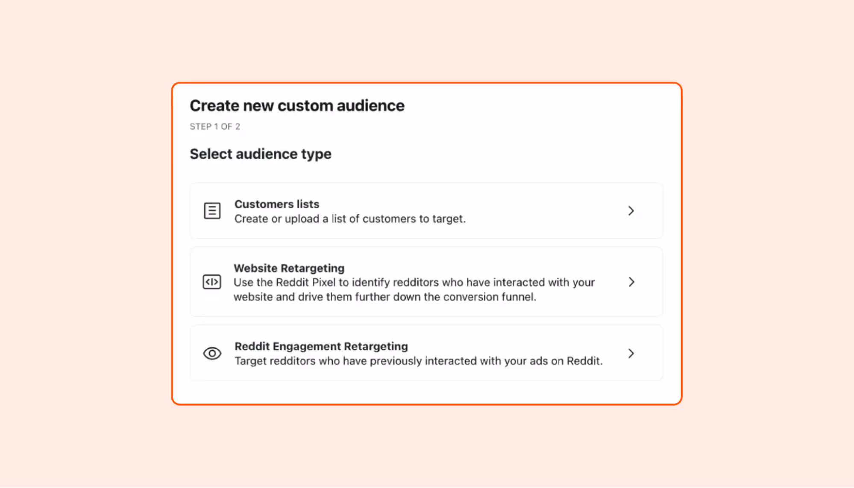The width and height of the screenshot is (854, 488).
Task: Expand Reddit Engagement Retargeting with its chevron
Action: (631, 353)
